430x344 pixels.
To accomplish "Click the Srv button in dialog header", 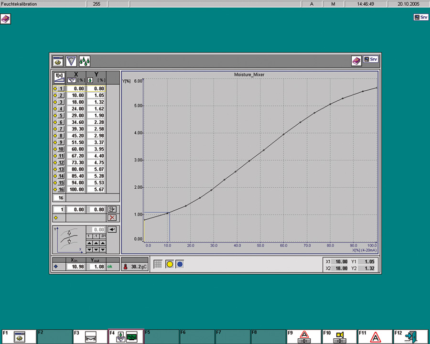I will tap(371, 60).
